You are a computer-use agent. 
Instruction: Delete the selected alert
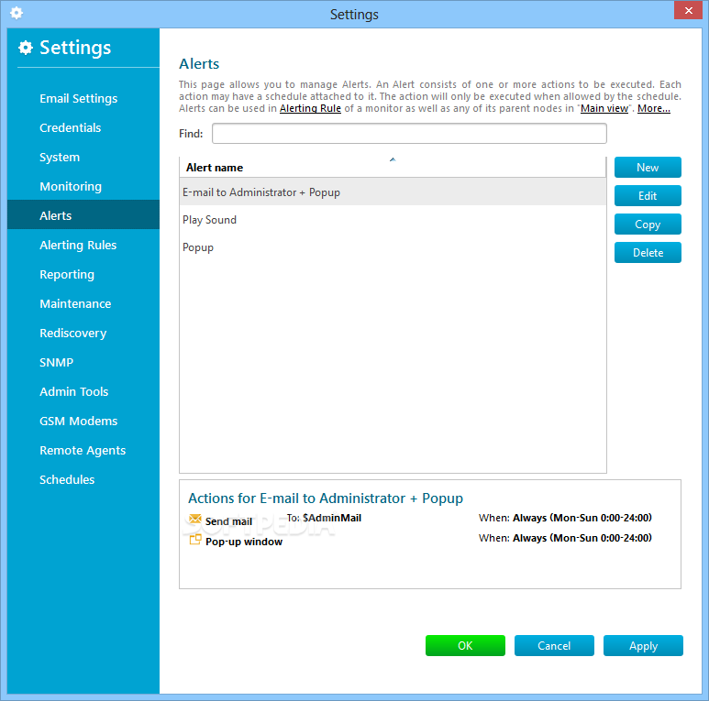648,253
